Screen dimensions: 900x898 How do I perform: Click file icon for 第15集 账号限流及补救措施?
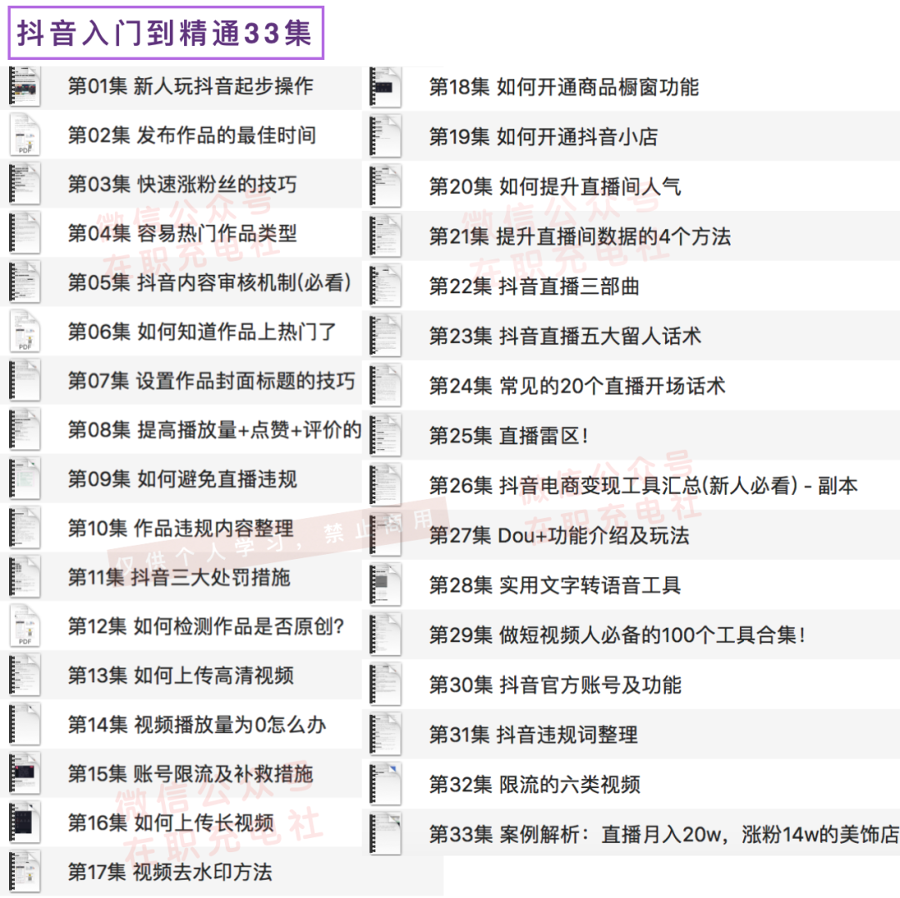[x=25, y=774]
